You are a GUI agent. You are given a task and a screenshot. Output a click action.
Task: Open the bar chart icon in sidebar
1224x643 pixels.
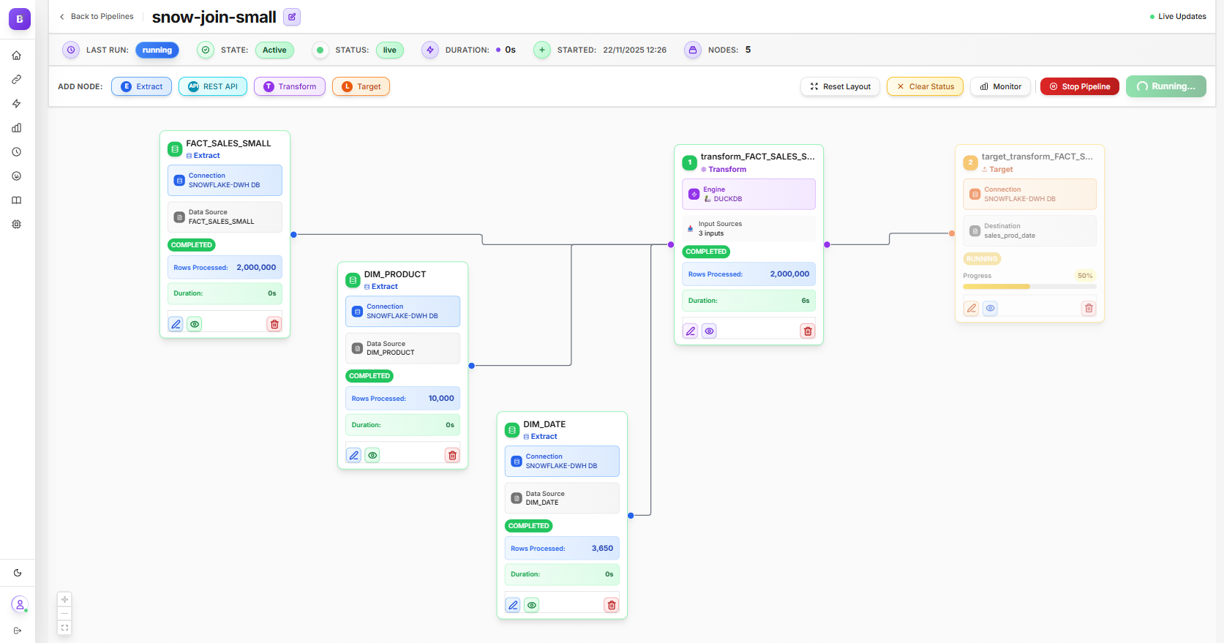coord(17,128)
